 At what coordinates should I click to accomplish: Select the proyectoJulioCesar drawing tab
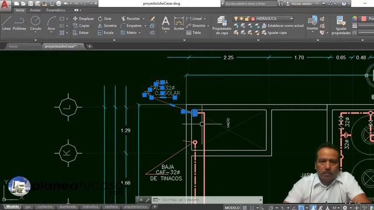[63, 46]
